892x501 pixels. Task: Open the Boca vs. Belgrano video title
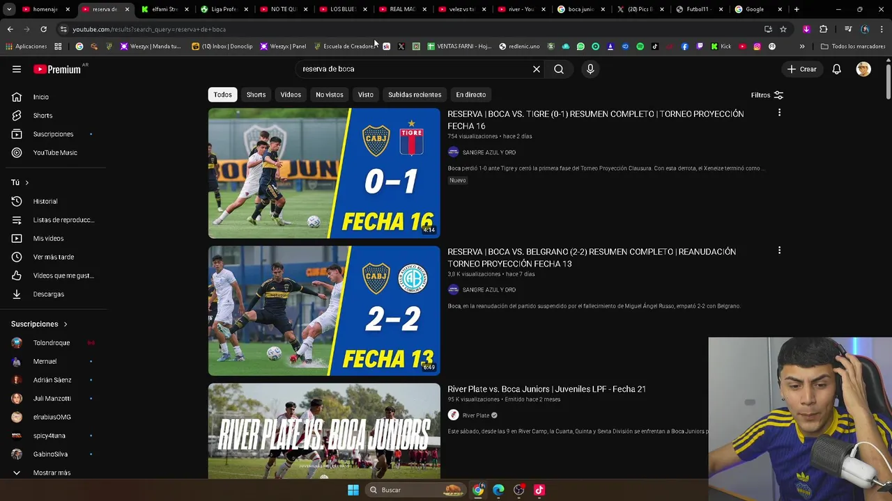[592, 257]
